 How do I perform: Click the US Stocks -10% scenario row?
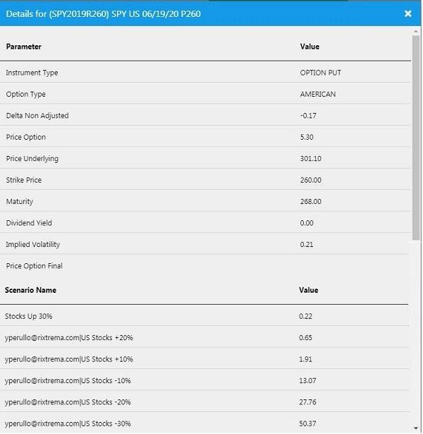tap(68, 380)
